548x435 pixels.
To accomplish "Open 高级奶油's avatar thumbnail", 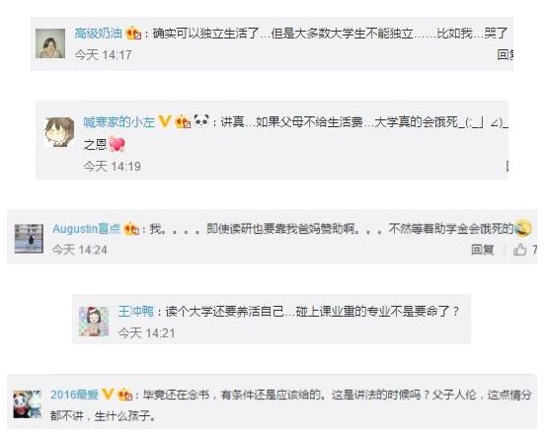I will (x=50, y=43).
